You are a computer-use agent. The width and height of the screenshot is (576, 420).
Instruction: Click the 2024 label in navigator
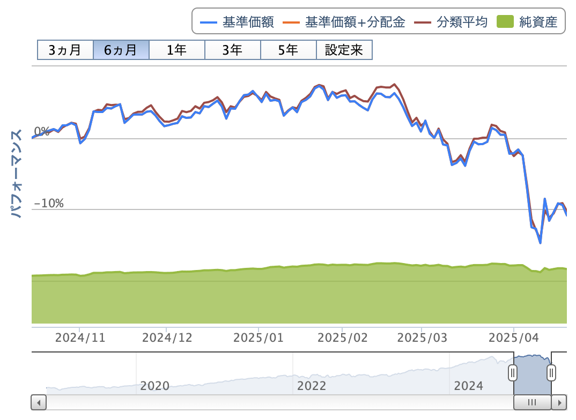point(468,386)
